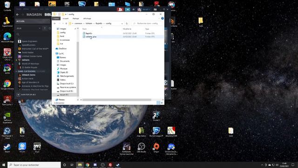Click the File Explorer taskbar icon
The height and width of the screenshot is (168, 298).
pos(80,165)
